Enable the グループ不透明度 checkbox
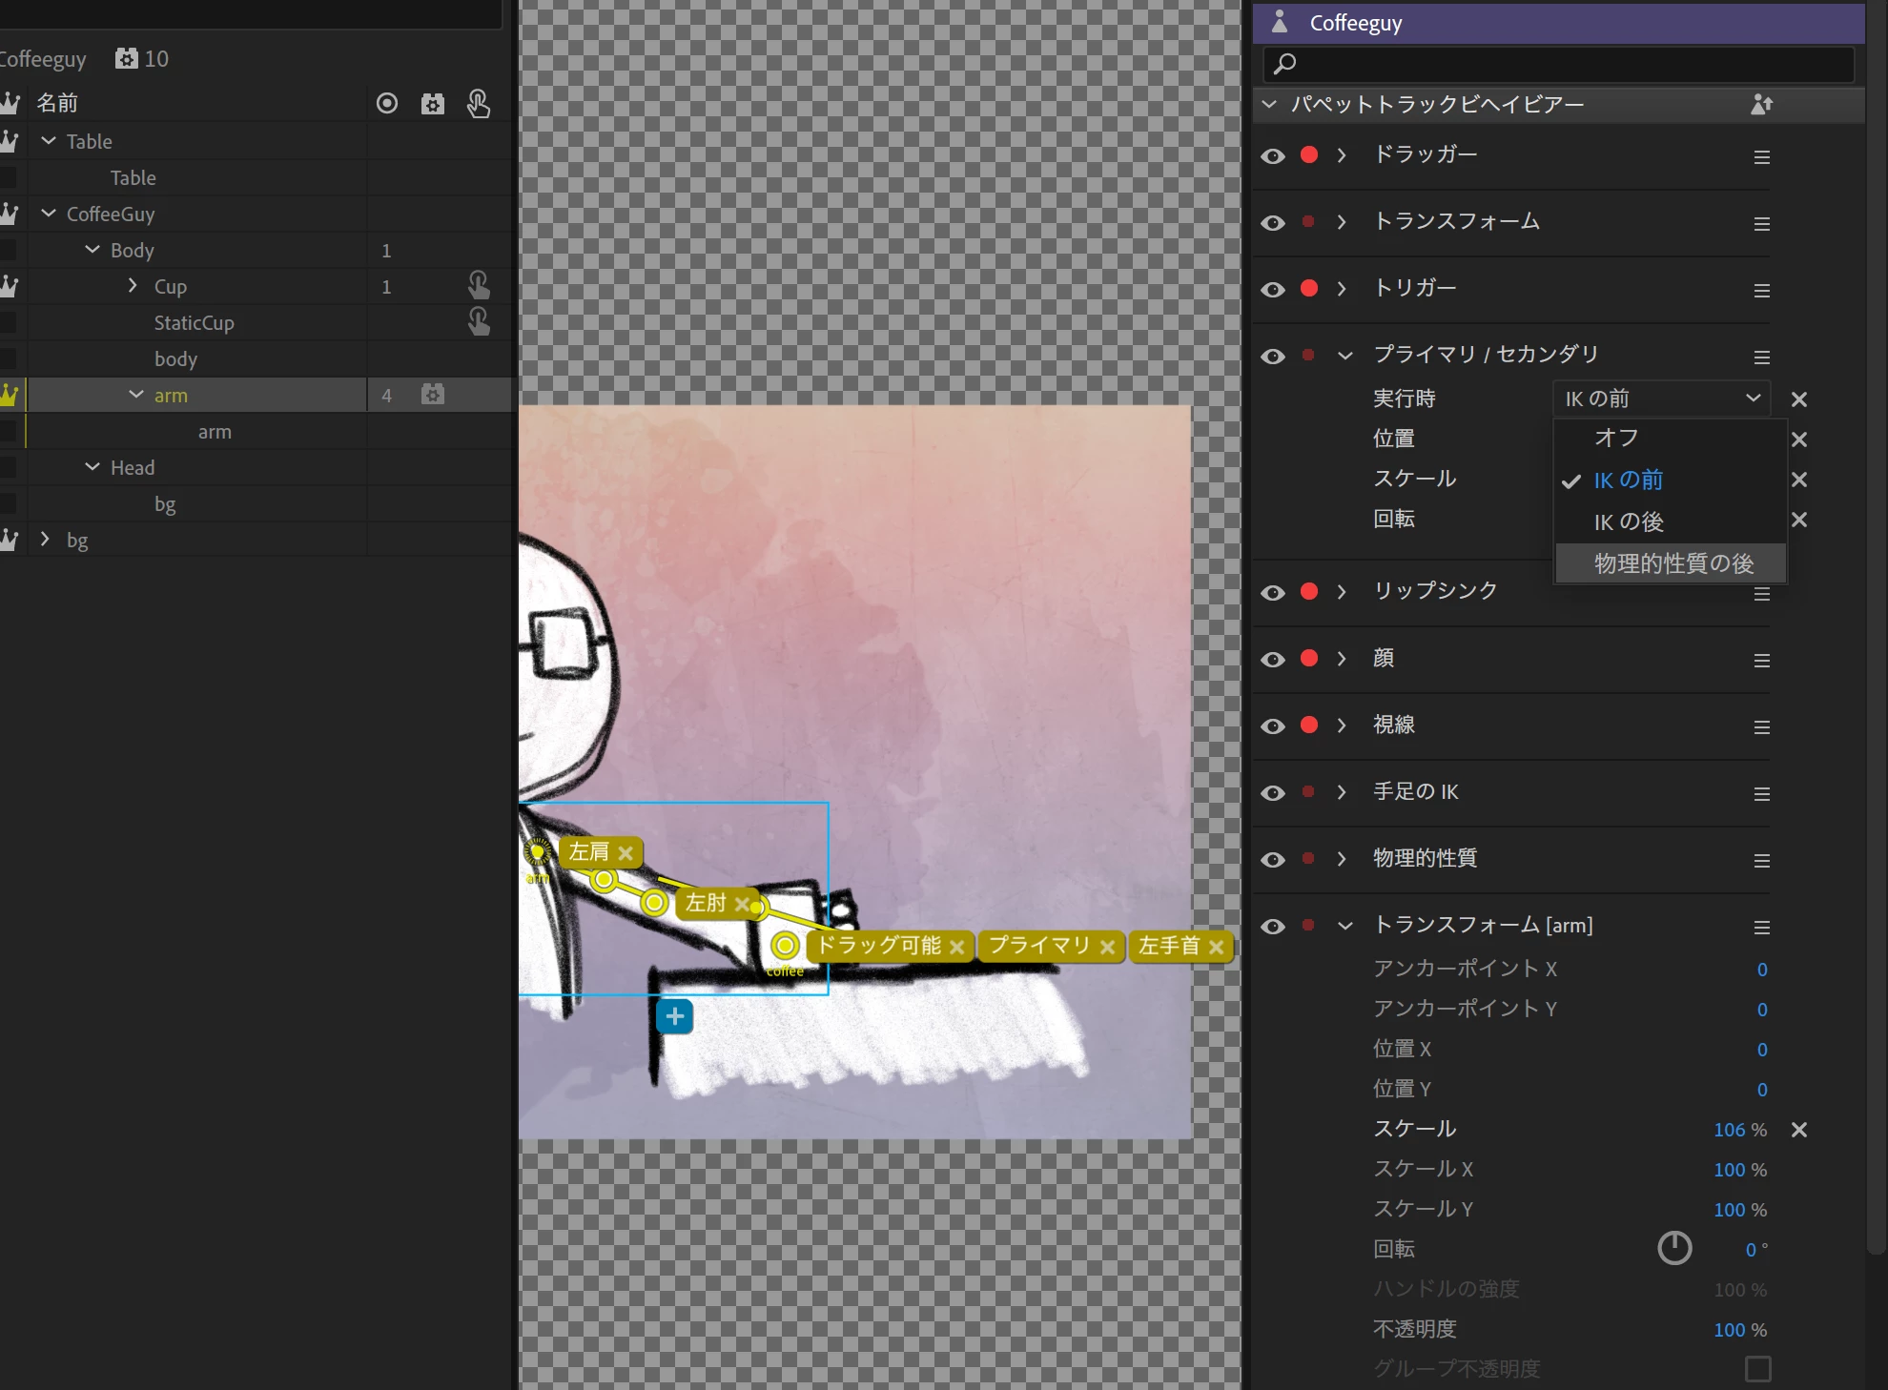1888x1390 pixels. click(x=1757, y=1369)
